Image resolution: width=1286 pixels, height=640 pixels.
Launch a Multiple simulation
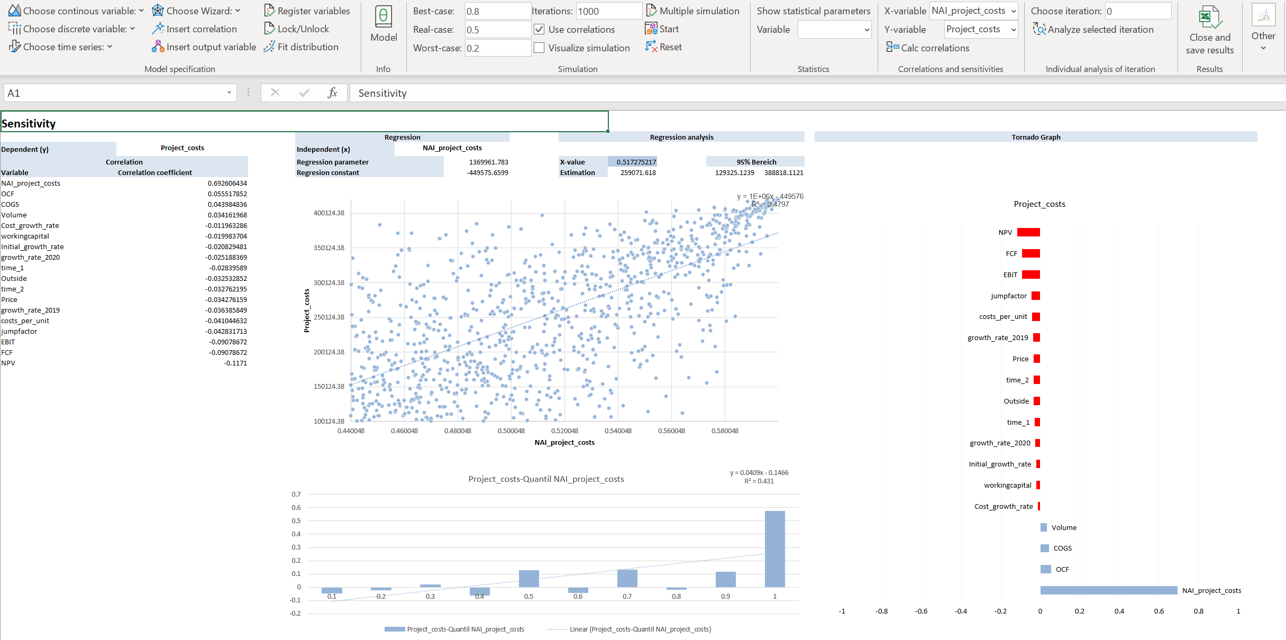[694, 11]
